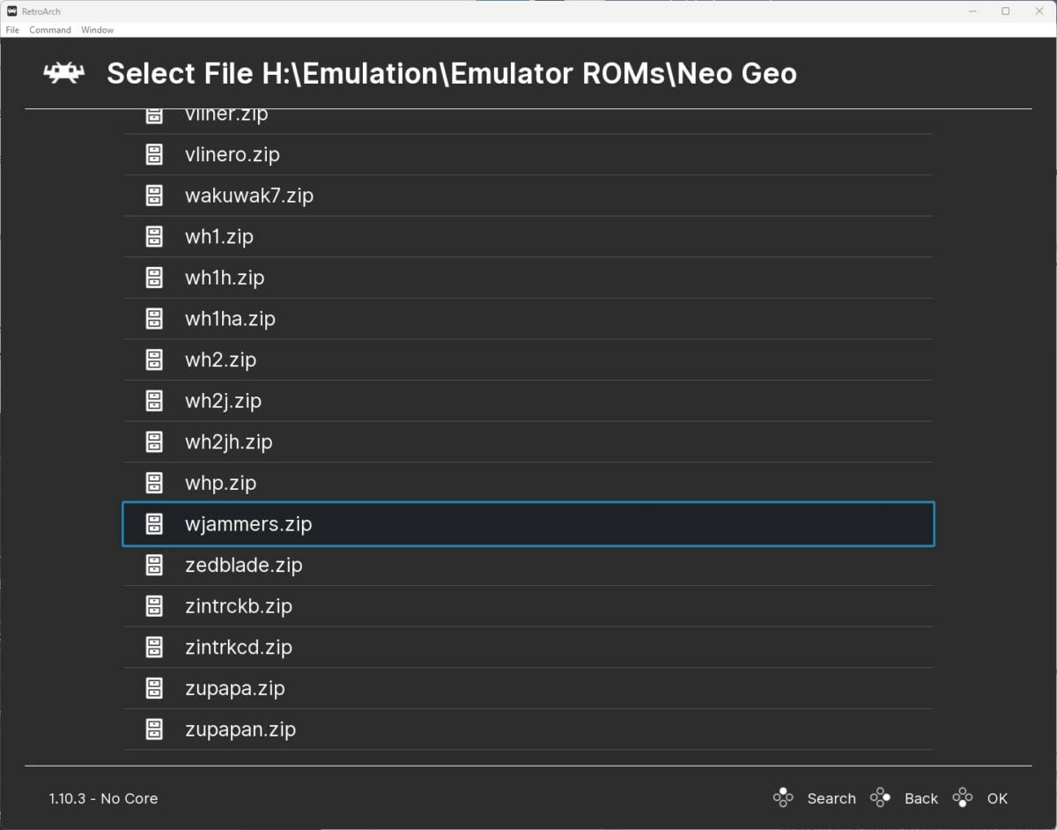Click the gamepad icon next to Back
The width and height of the screenshot is (1057, 830).
tap(880, 797)
